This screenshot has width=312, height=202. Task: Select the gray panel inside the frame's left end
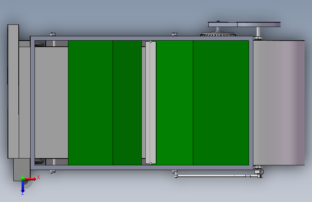[51, 102]
